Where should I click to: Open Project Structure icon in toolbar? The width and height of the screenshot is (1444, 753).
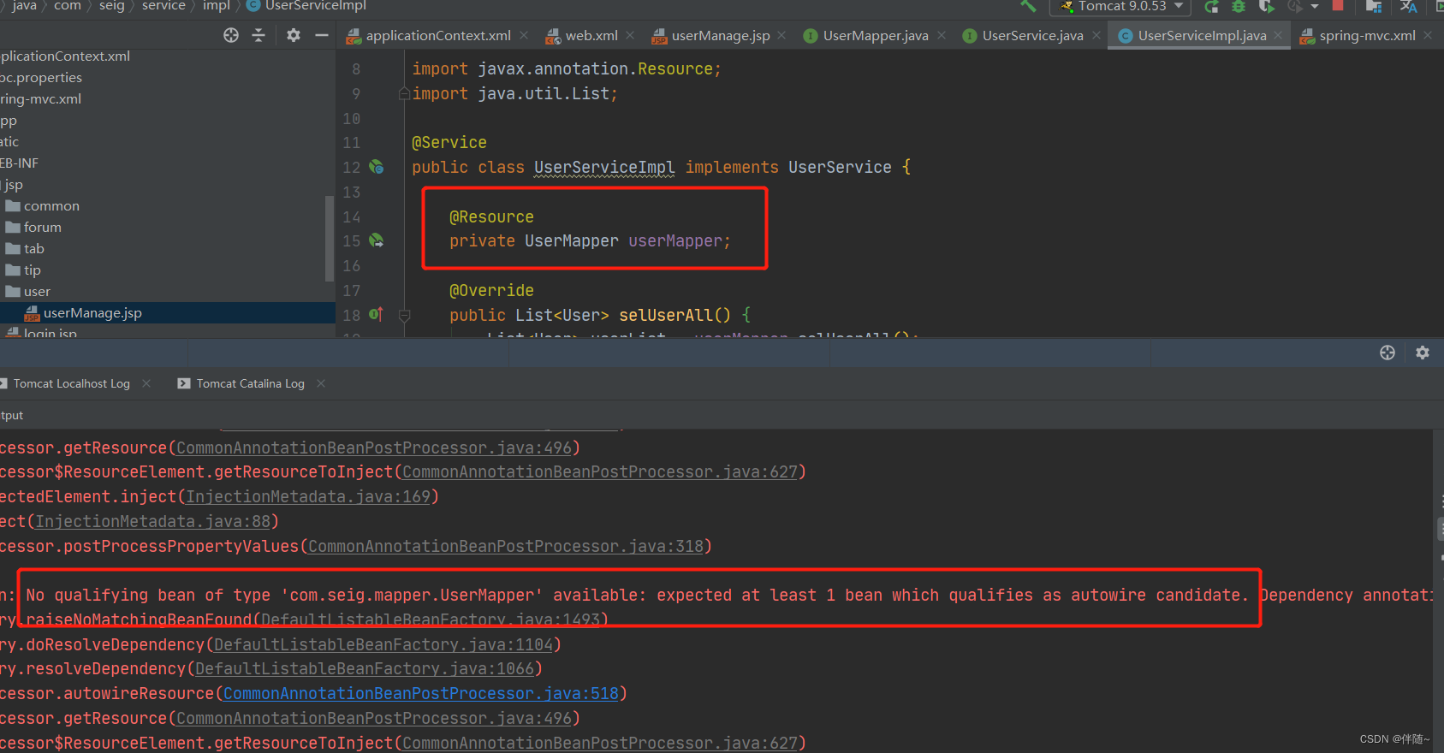pyautogui.click(x=1374, y=7)
